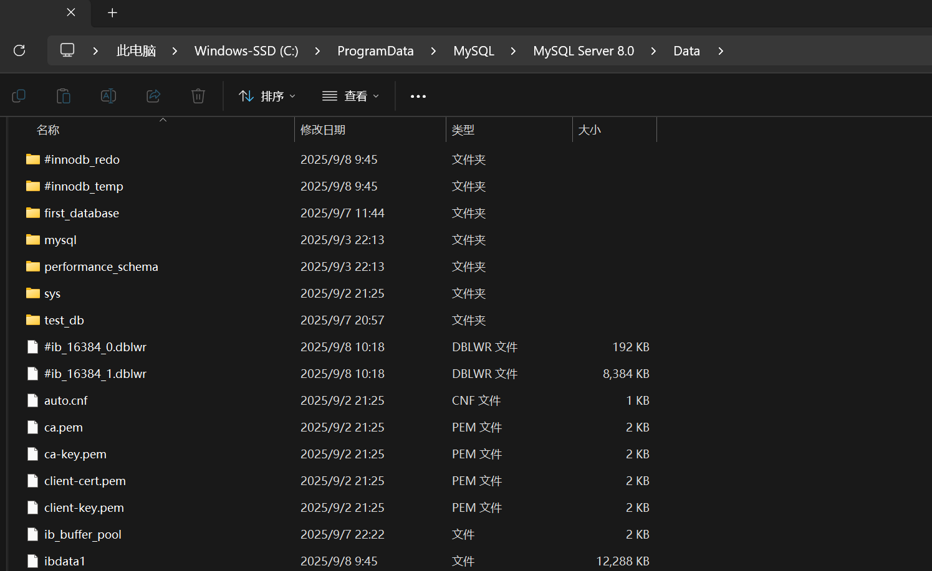The height and width of the screenshot is (571, 932).
Task: Click the file name test_db
Action: click(x=64, y=320)
